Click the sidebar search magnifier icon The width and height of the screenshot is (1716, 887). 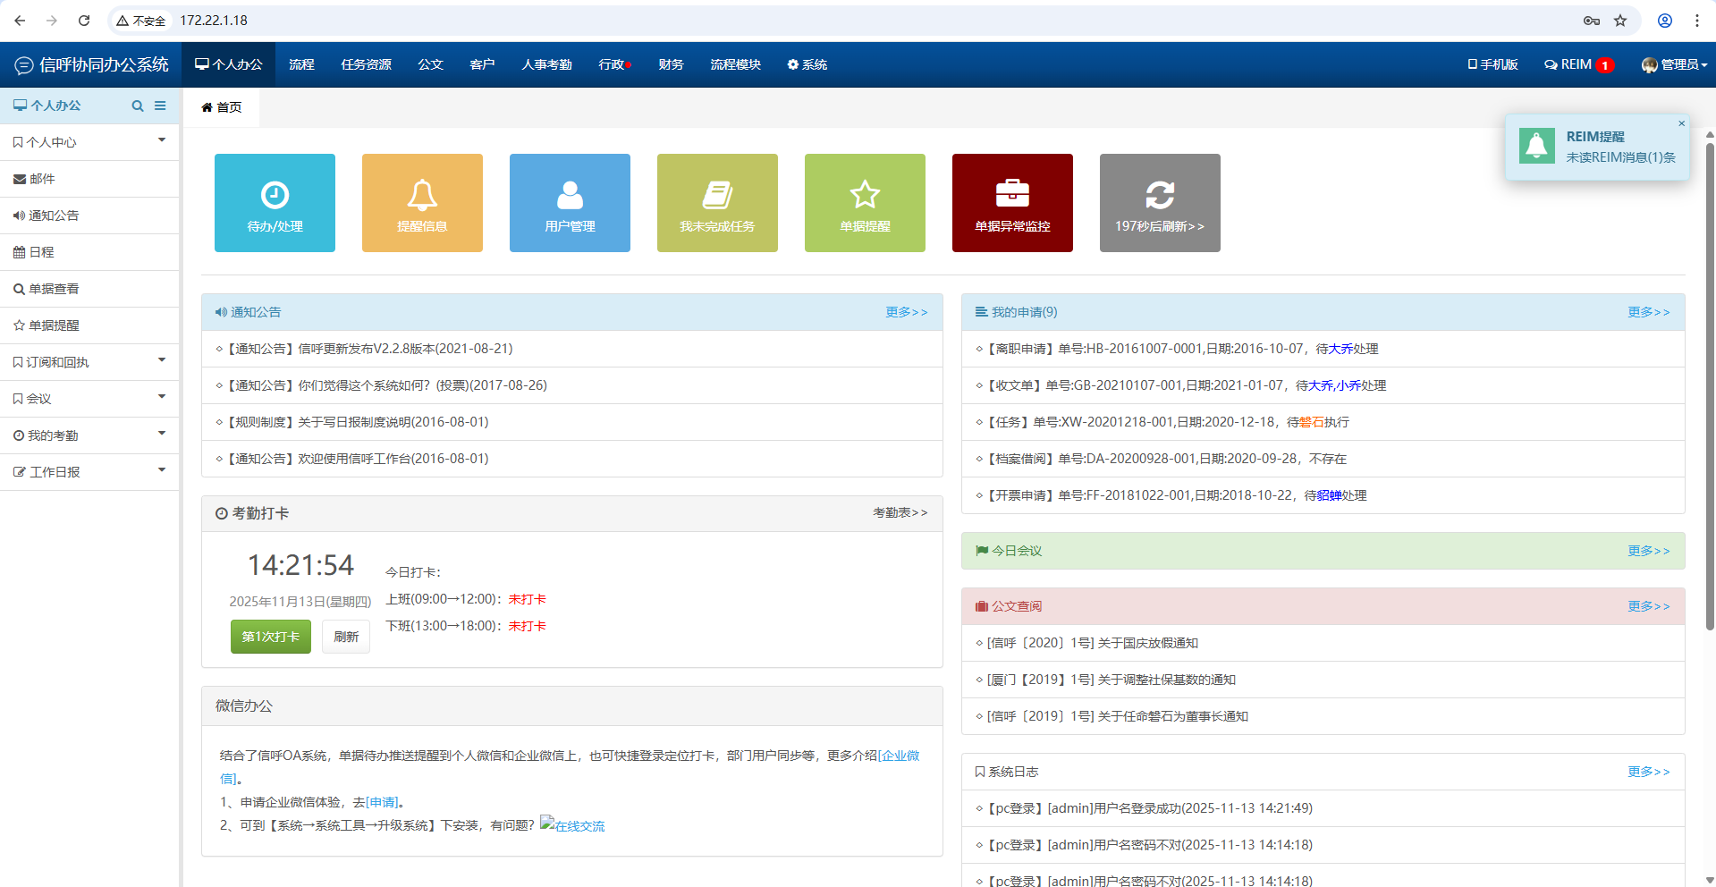[138, 106]
